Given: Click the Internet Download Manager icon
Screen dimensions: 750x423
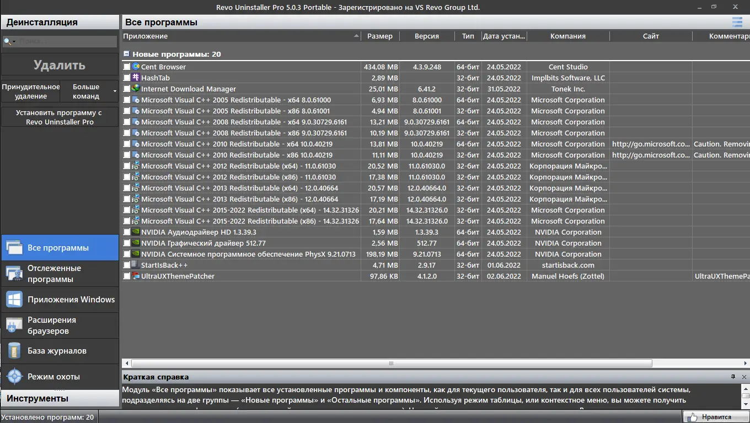Looking at the screenshot, I should pyautogui.click(x=136, y=89).
